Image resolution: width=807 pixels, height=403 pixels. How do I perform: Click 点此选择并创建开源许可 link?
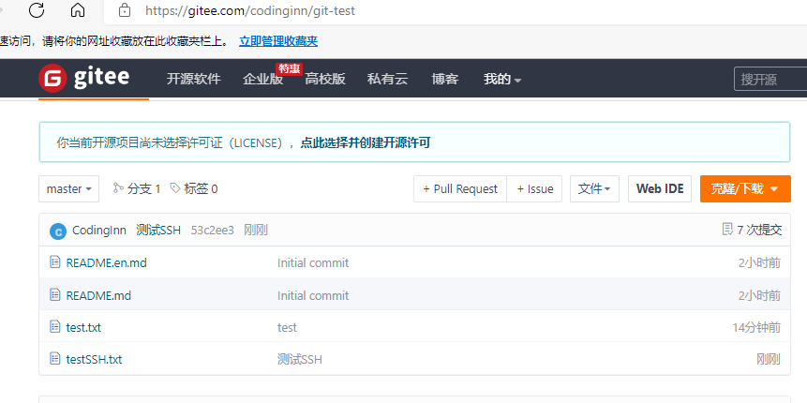[x=366, y=142]
